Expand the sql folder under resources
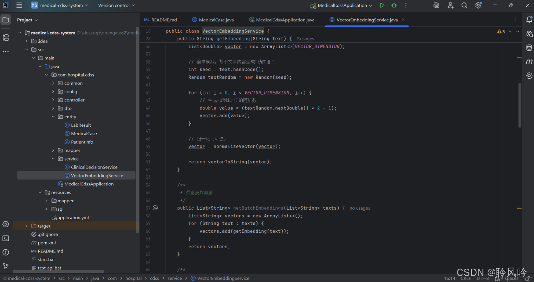Image resolution: width=534 pixels, height=282 pixels. 46,209
